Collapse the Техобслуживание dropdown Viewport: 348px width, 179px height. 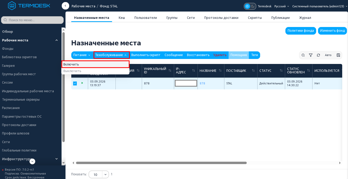tap(112, 55)
